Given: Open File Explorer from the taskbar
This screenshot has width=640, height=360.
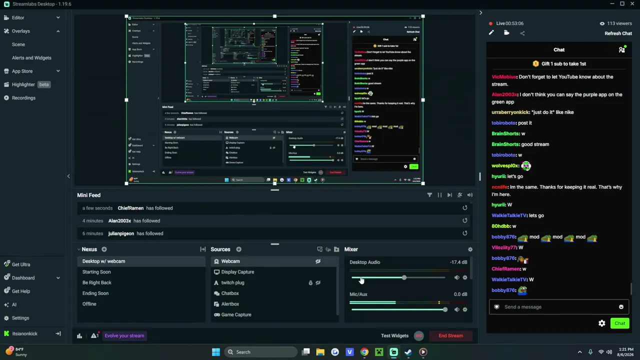Looking at the screenshot, I should (320, 352).
